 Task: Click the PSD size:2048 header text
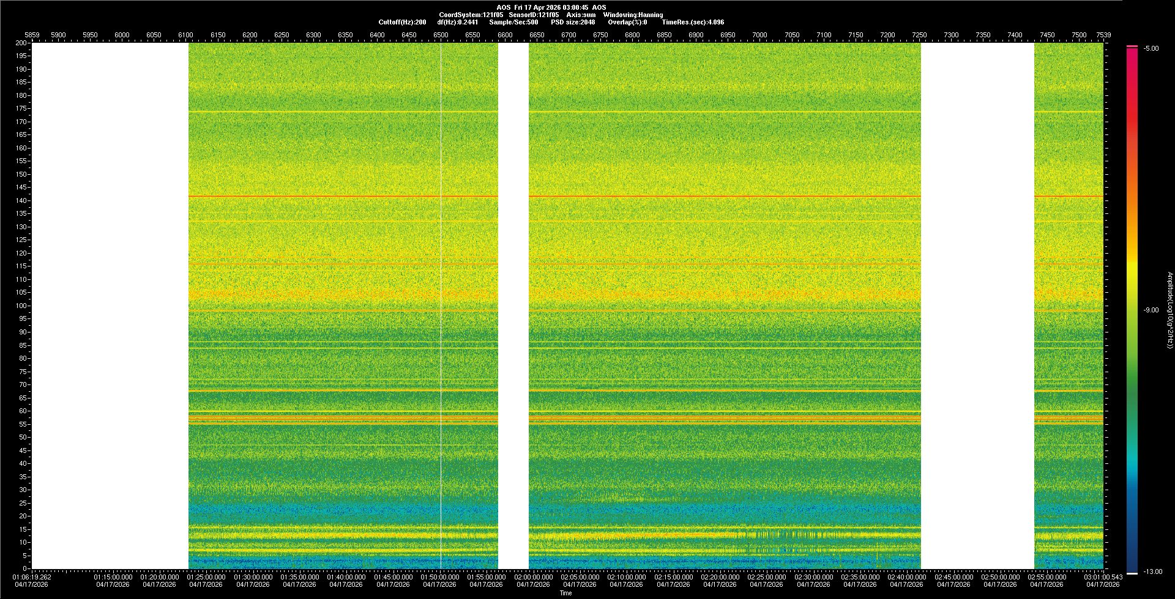[x=573, y=22]
